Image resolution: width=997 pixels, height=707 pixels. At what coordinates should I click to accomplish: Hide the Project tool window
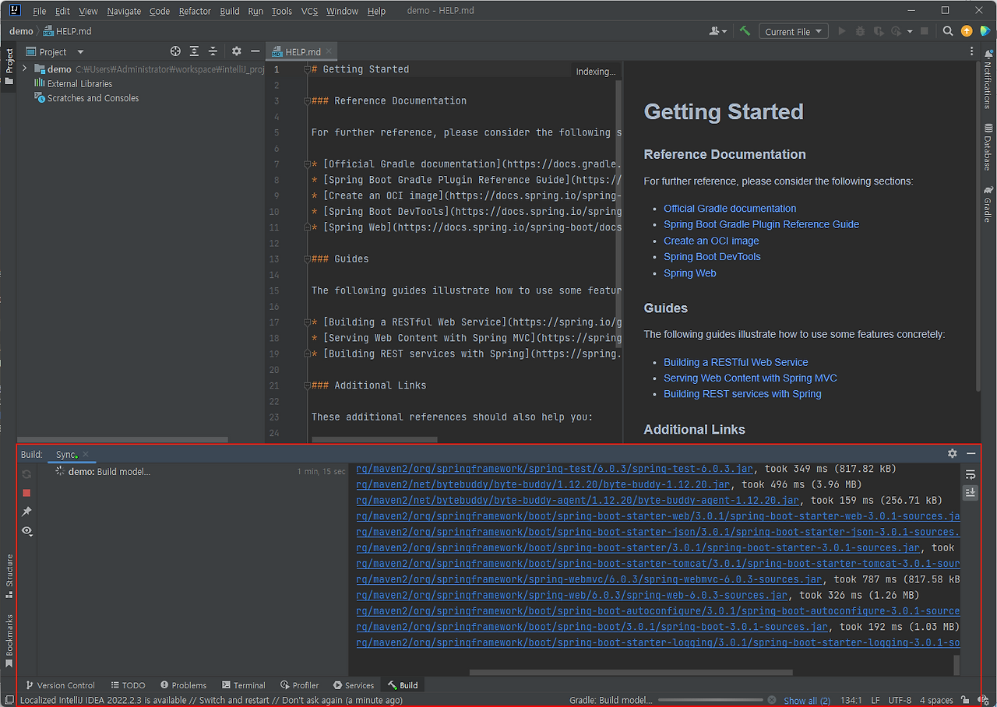click(x=255, y=51)
